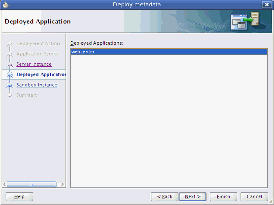Close the Deploy metadata dialog
The image size is (274, 205).
tap(267, 4)
